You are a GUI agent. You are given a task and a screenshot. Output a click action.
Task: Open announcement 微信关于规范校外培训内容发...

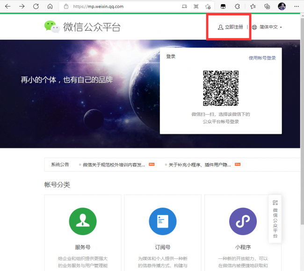(114, 165)
